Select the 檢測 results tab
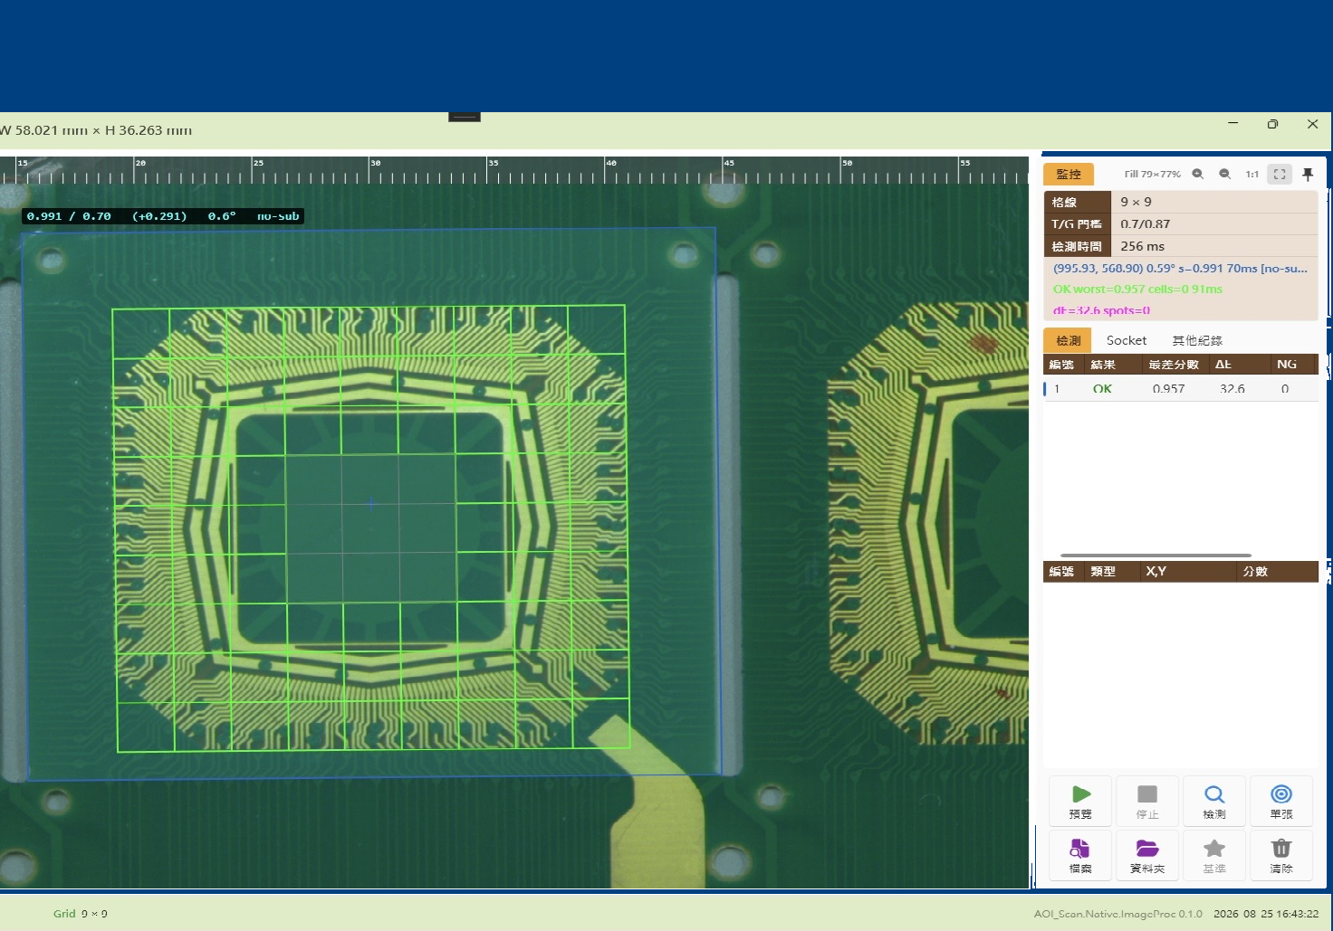This screenshot has height=931, width=1333. click(x=1068, y=340)
